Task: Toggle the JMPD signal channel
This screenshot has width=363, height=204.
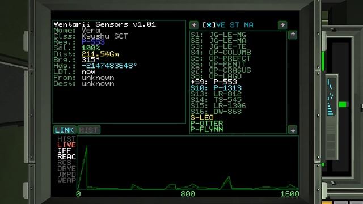Action: 67,175
